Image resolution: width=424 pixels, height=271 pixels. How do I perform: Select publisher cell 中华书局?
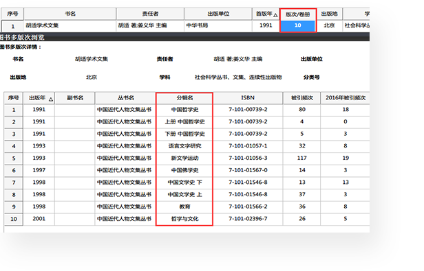(x=218, y=26)
